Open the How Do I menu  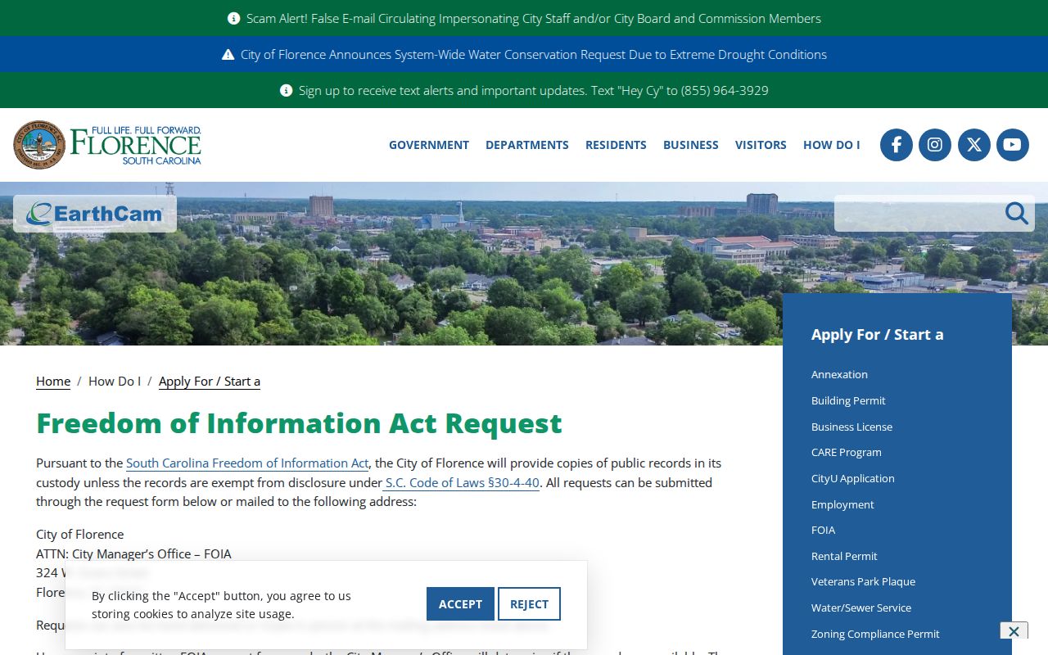point(832,145)
